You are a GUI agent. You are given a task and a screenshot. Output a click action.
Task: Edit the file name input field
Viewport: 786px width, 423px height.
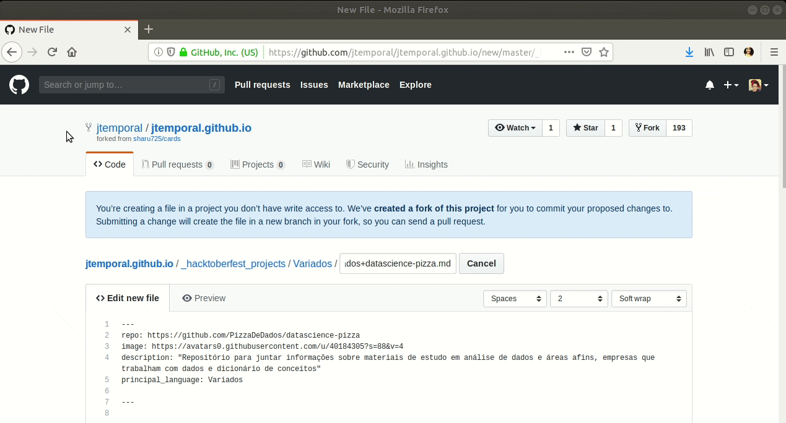(x=398, y=263)
